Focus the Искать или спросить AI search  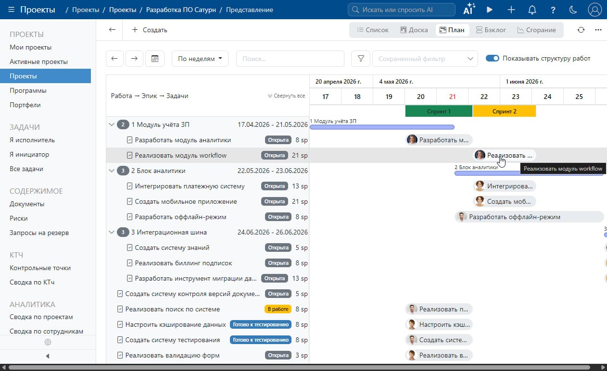(x=402, y=10)
